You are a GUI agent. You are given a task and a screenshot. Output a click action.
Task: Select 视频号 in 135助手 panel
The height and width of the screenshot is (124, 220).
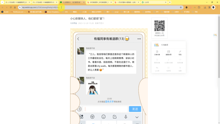tap(168, 69)
